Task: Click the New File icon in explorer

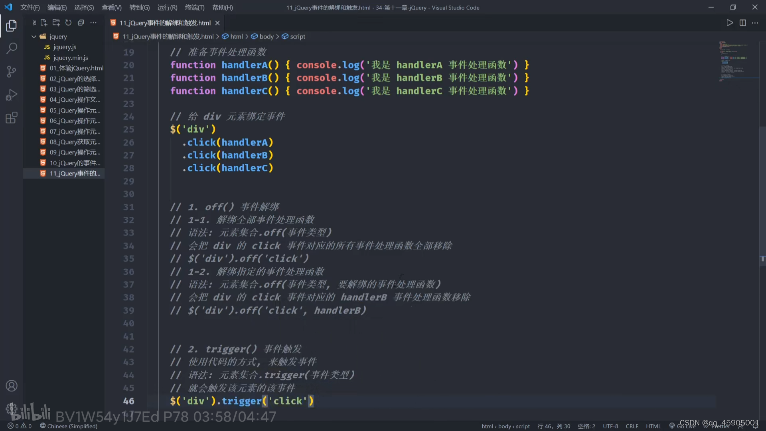Action: [44, 23]
